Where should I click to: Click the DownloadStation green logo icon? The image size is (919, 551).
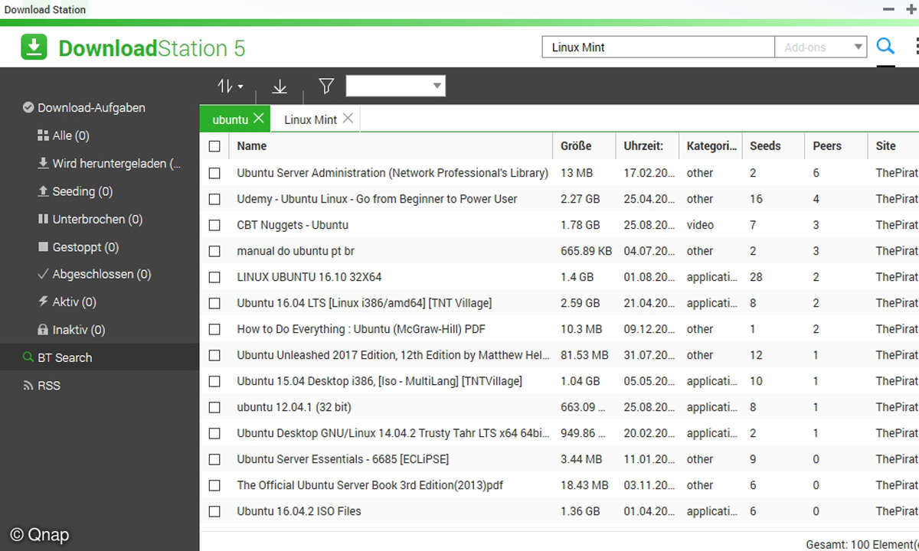[34, 47]
